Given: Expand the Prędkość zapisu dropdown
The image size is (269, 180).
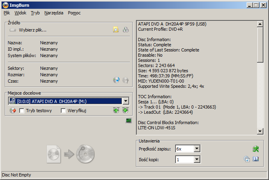Looking at the screenshot, I should click(x=197, y=148).
